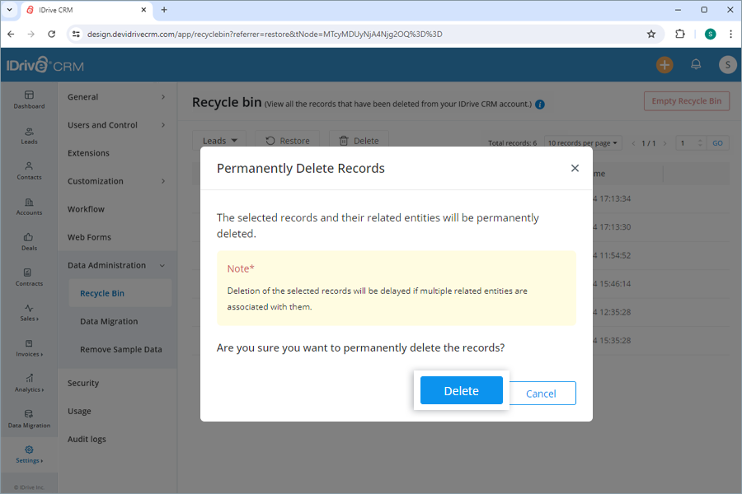Open the Contacts module

29,171
